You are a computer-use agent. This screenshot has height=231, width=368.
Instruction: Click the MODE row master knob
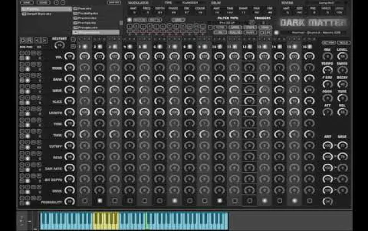point(70,67)
